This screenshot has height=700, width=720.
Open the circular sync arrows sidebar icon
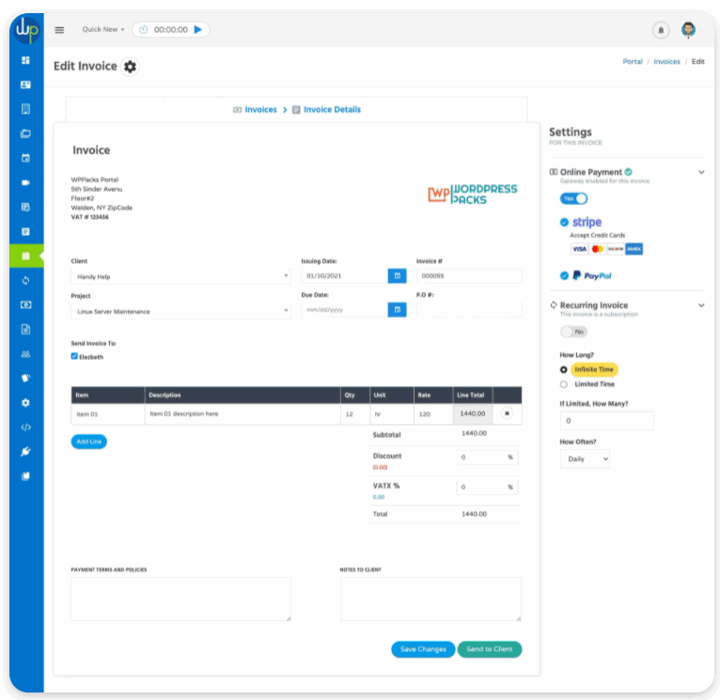tap(25, 280)
